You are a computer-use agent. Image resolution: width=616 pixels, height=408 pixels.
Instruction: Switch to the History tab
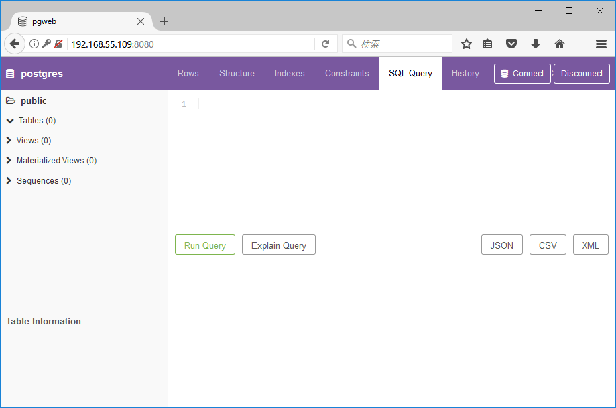pyautogui.click(x=465, y=74)
